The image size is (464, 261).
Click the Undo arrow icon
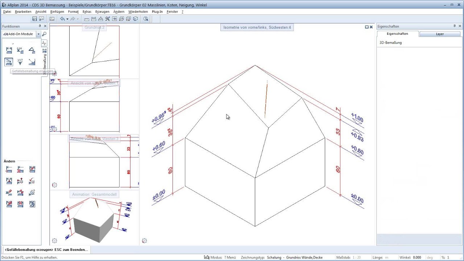pyautogui.click(x=62, y=19)
